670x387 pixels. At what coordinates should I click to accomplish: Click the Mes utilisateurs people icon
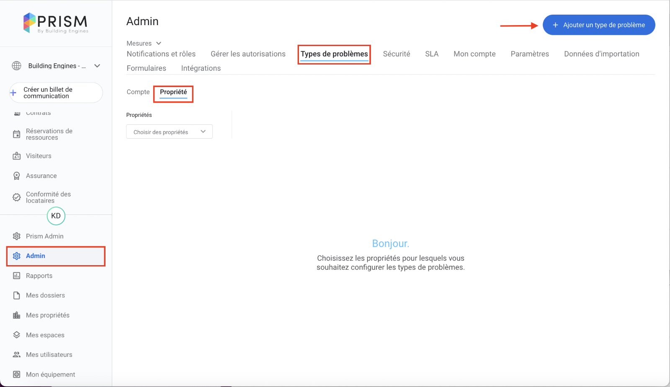click(17, 355)
